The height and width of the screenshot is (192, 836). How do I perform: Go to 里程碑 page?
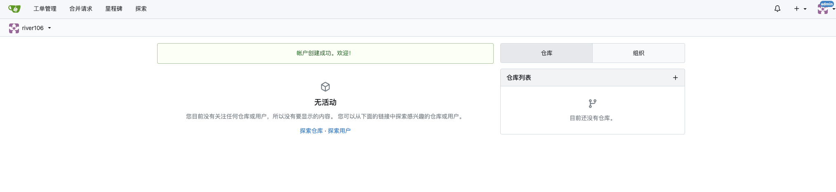pyautogui.click(x=114, y=9)
